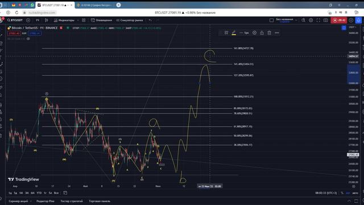Open the Тестер стратегий tab
This screenshot has width=364, height=205.
72,201
